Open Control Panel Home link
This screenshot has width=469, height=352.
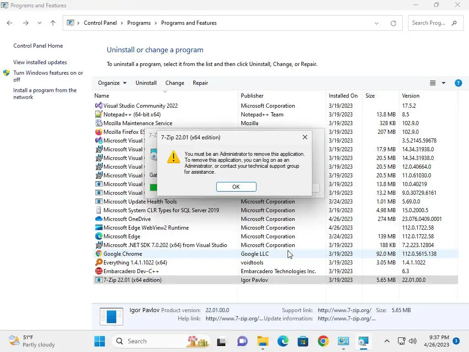click(x=38, y=46)
